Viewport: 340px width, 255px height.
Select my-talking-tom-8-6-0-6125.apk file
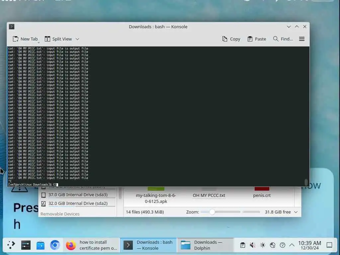pos(156,198)
